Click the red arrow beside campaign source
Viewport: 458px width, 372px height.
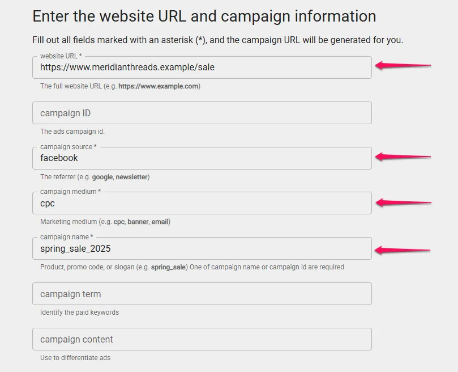pyautogui.click(x=403, y=157)
